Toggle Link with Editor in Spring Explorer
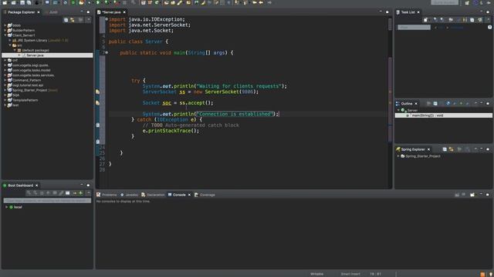 click(451, 149)
